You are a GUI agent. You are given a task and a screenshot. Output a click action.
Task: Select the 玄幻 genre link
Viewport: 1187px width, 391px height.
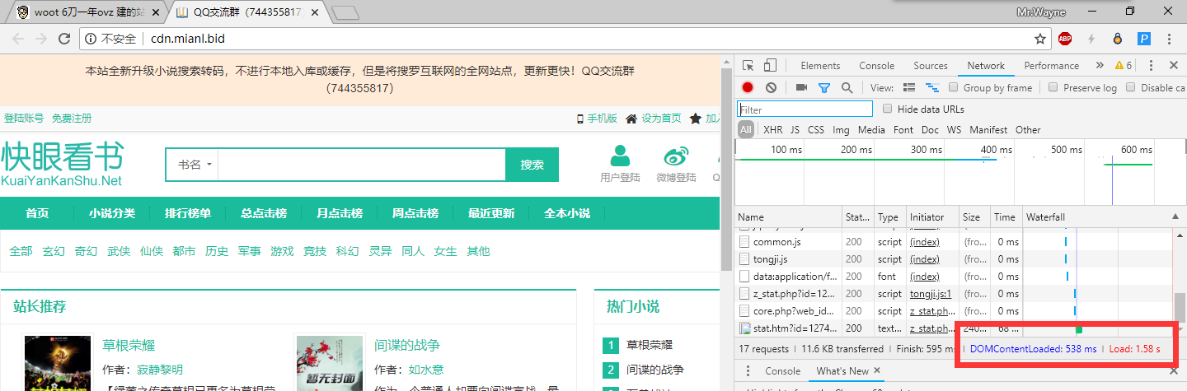(x=54, y=251)
